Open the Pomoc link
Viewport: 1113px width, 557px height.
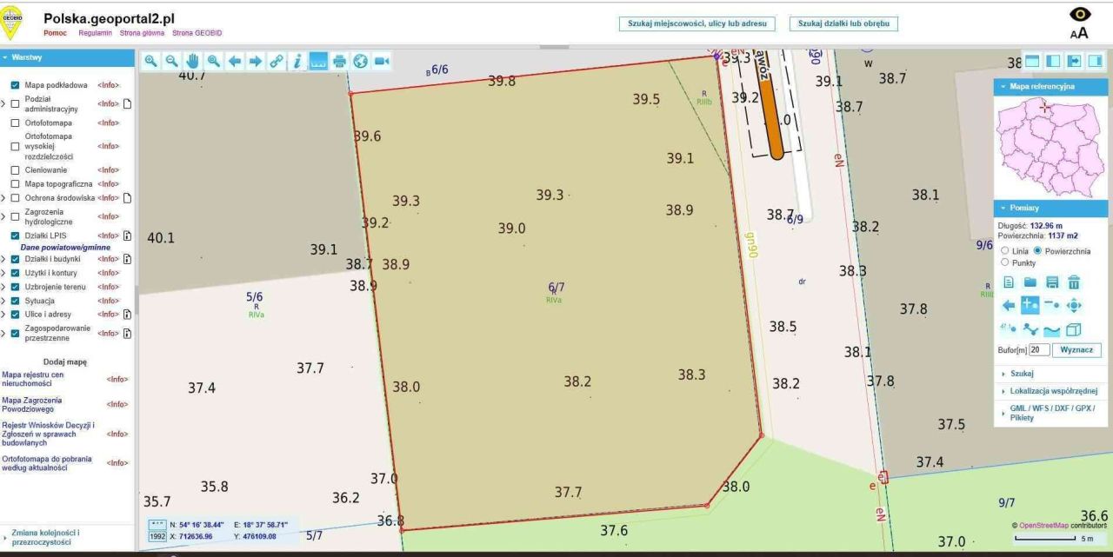tap(55, 33)
